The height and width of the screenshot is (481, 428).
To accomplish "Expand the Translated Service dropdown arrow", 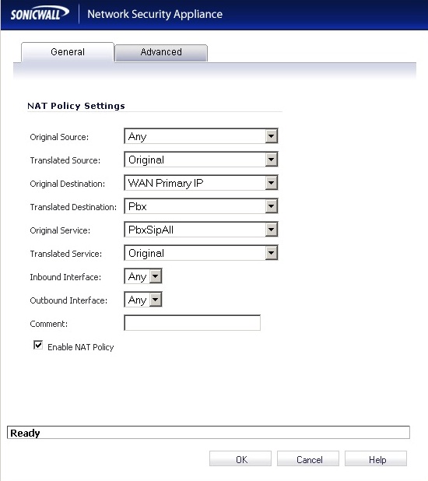I will (272, 253).
